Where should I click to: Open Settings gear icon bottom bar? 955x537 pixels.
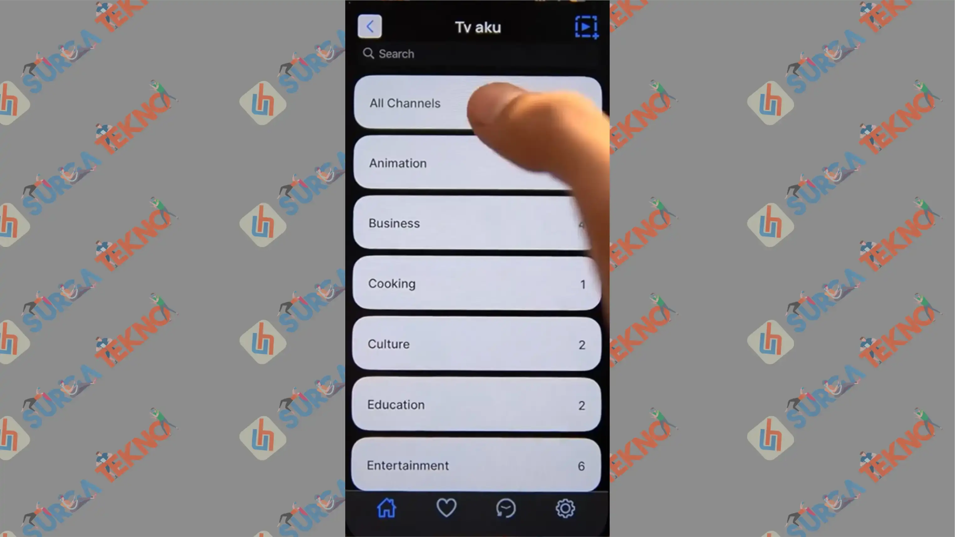[x=565, y=509]
